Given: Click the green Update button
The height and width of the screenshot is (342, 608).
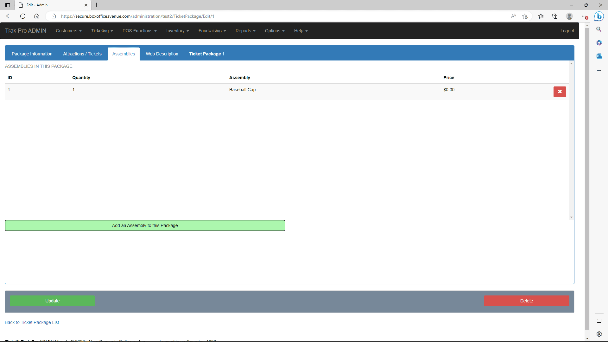Looking at the screenshot, I should click(x=52, y=301).
